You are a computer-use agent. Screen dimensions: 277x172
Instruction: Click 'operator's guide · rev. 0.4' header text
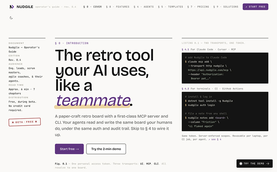(x=56, y=7)
